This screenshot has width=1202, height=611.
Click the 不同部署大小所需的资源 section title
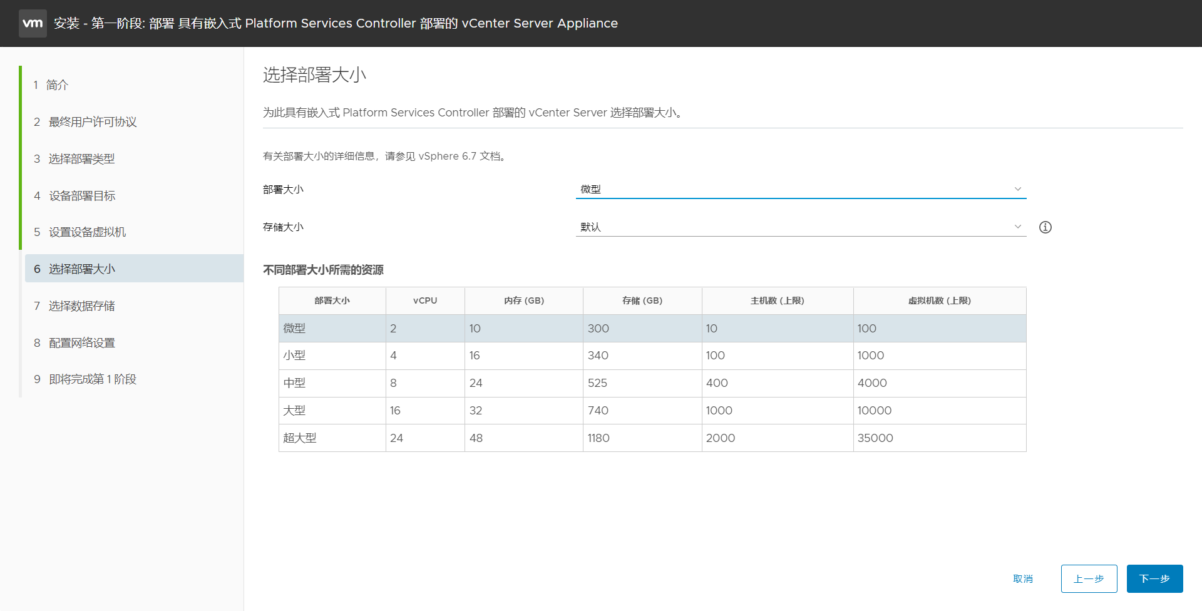click(x=323, y=270)
